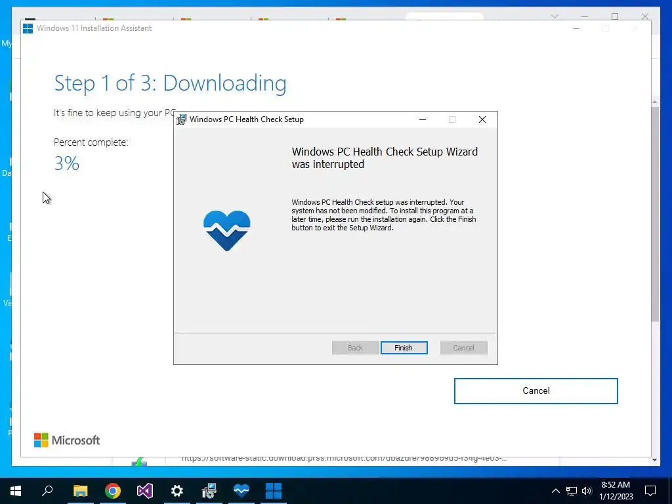Switch to PC Health Check taskbar icon
Screen dimensions: 672x504
point(241,491)
